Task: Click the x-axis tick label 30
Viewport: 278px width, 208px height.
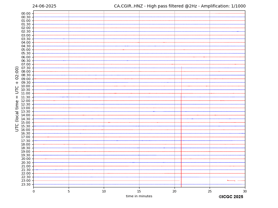Action: click(x=245, y=191)
